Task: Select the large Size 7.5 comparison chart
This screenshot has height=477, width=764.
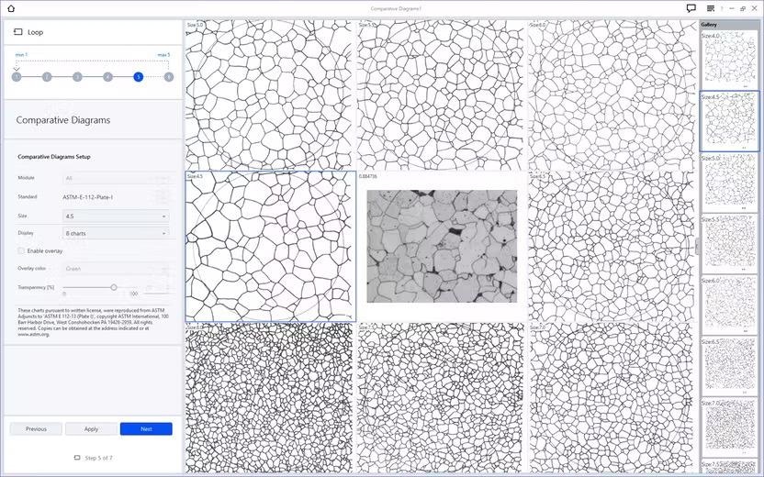Action: tap(441, 398)
